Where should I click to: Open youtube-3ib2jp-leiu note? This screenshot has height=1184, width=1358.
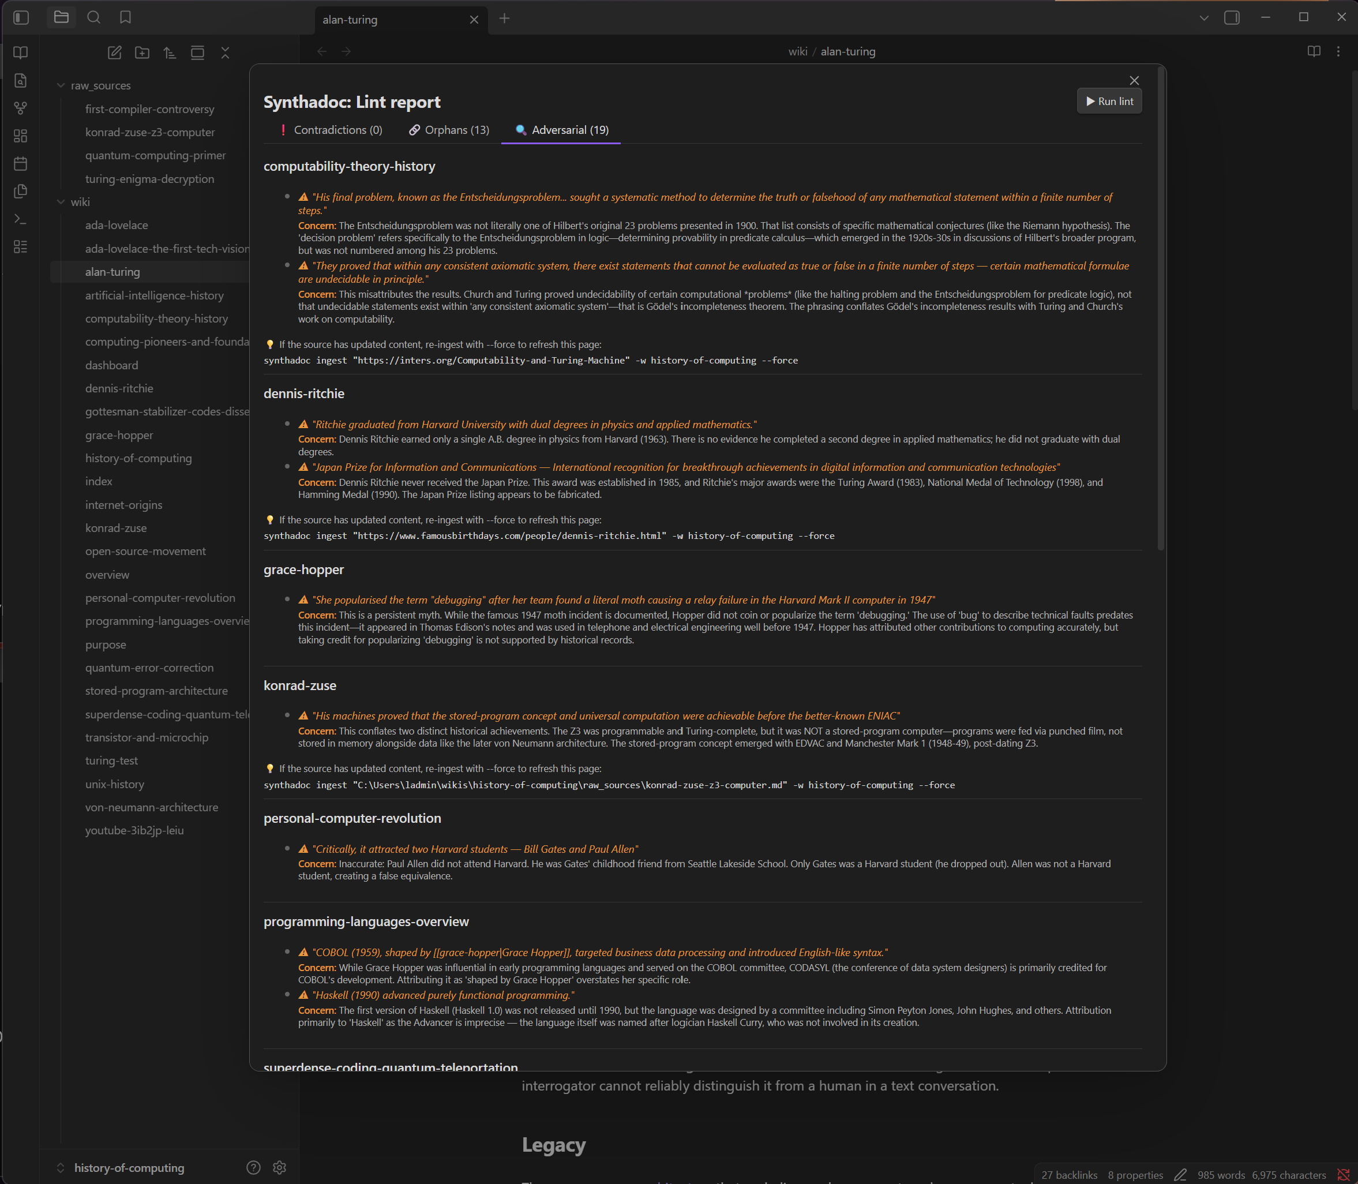tap(134, 830)
